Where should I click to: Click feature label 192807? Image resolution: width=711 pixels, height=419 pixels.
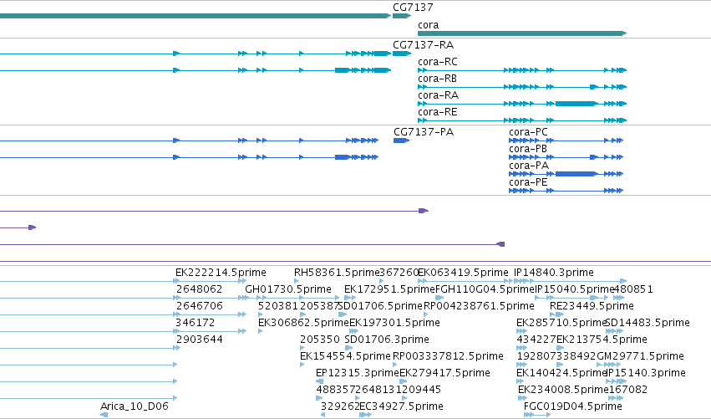click(536, 357)
